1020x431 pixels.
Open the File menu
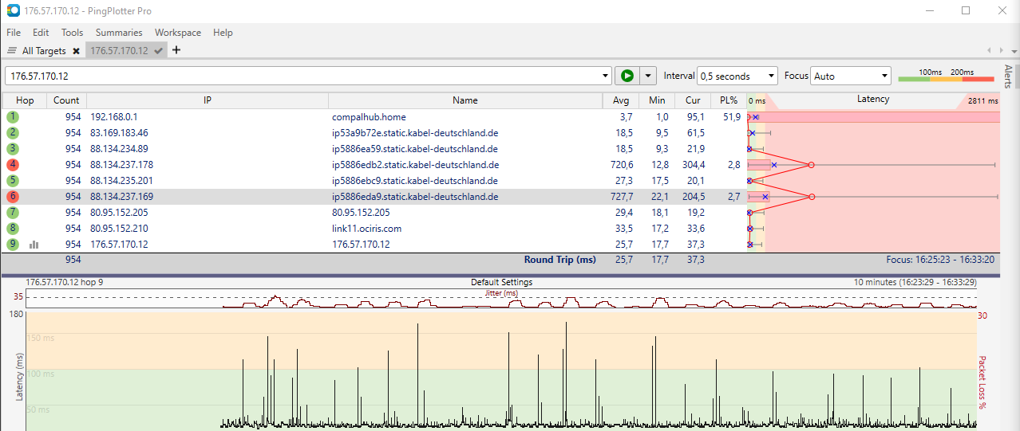[14, 33]
